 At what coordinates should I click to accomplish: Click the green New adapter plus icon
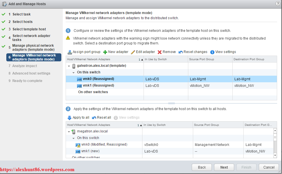click(x=105, y=52)
